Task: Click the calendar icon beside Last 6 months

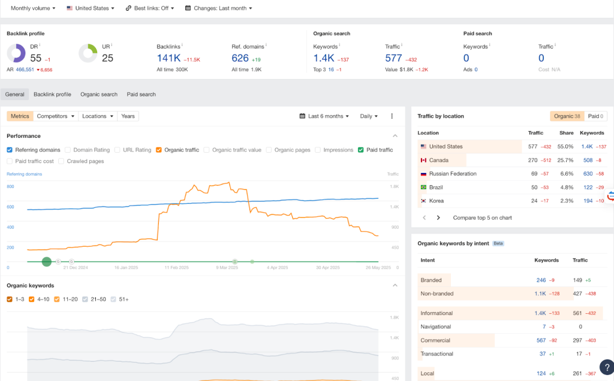Action: tap(302, 116)
